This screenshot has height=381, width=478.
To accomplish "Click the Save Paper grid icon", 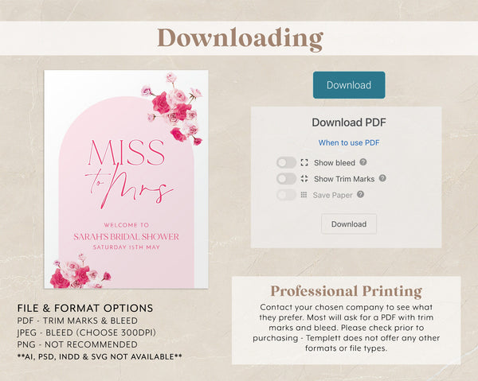I will click(x=304, y=195).
